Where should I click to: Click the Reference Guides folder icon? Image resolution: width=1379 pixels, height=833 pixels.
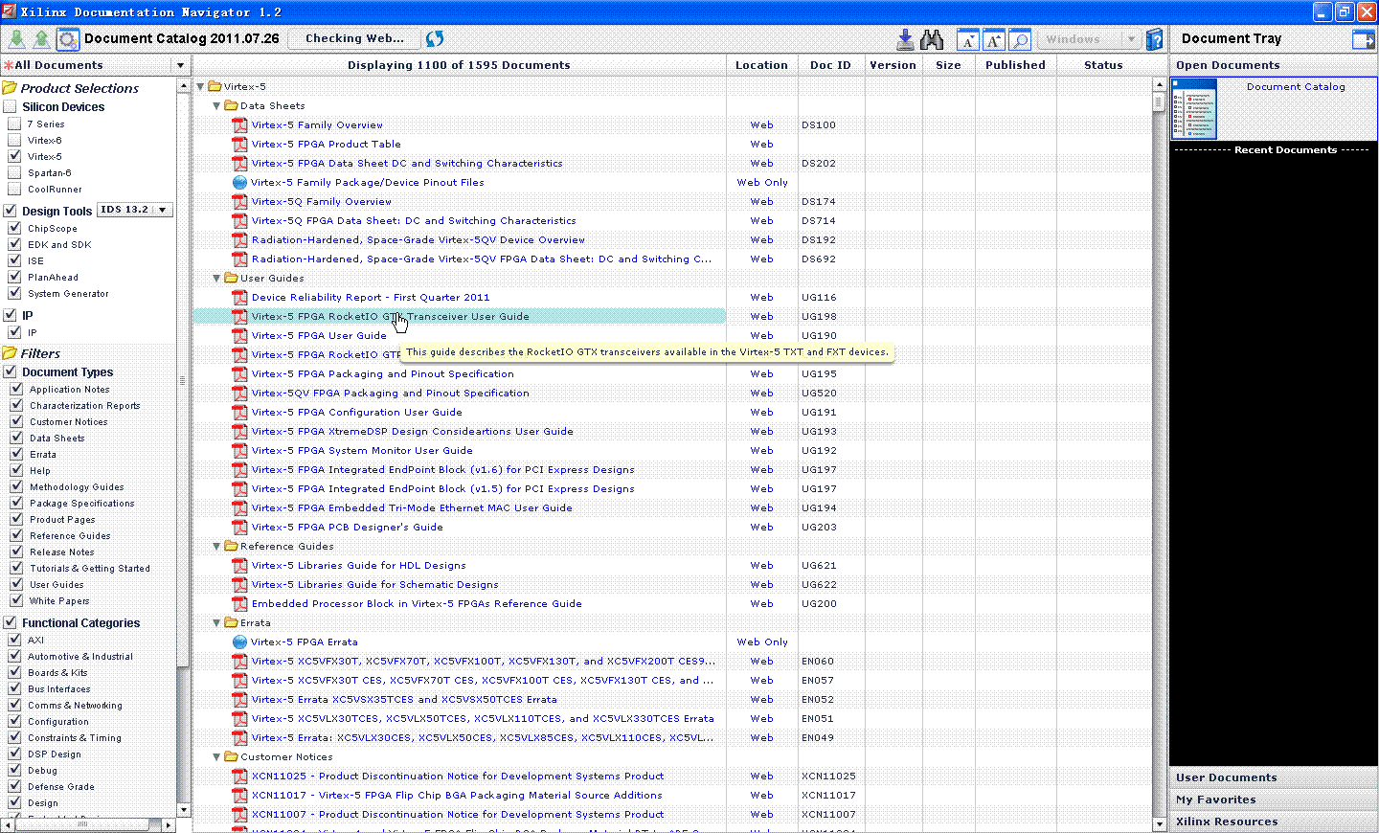231,546
